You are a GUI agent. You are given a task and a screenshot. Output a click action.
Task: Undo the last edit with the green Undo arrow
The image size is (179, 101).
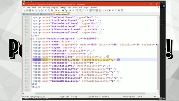point(56,10)
